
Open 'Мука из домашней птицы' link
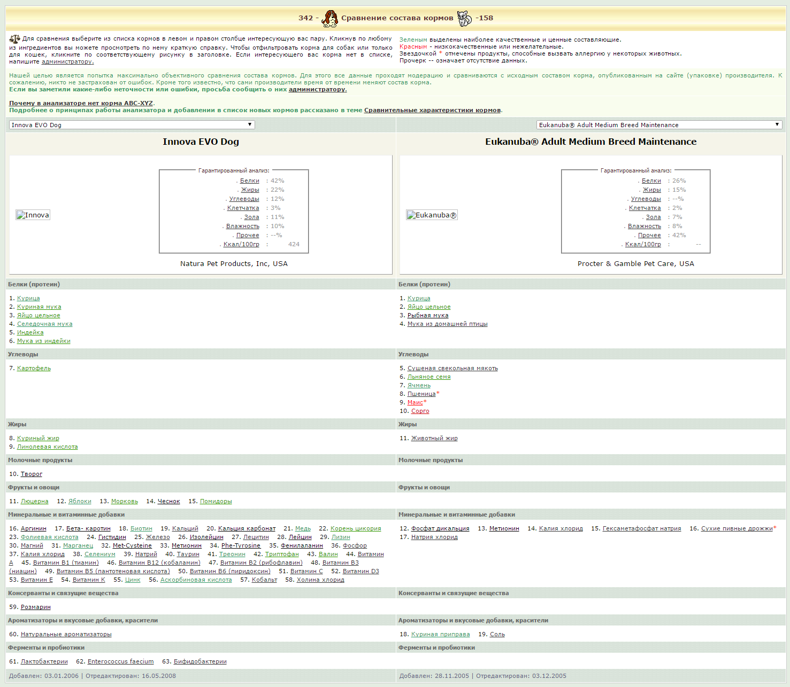click(448, 324)
